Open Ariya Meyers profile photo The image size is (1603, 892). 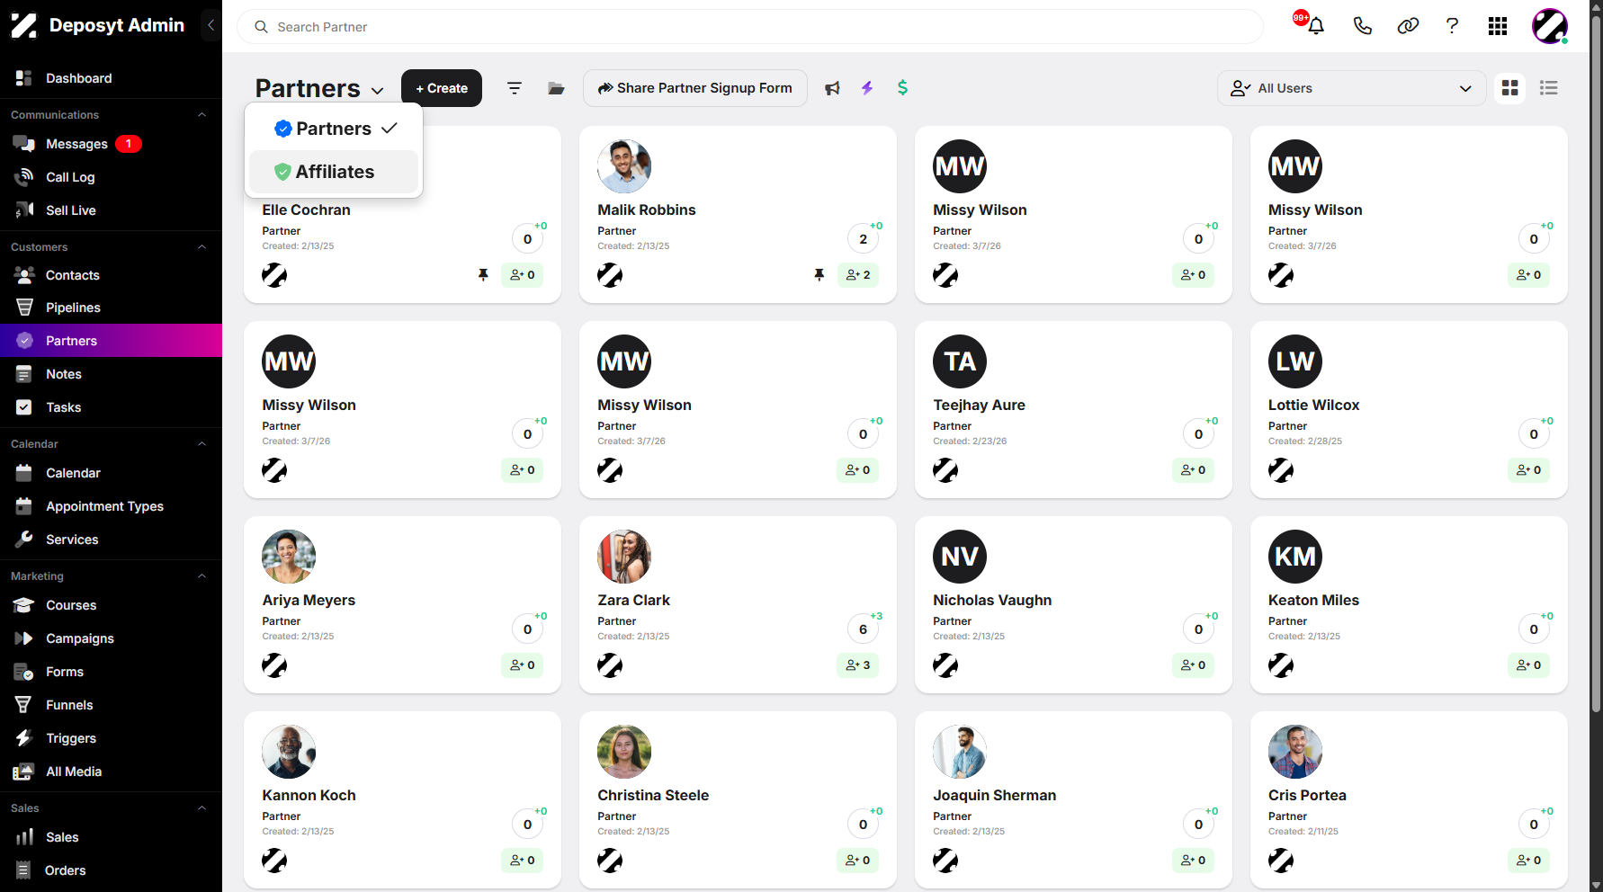(x=289, y=557)
